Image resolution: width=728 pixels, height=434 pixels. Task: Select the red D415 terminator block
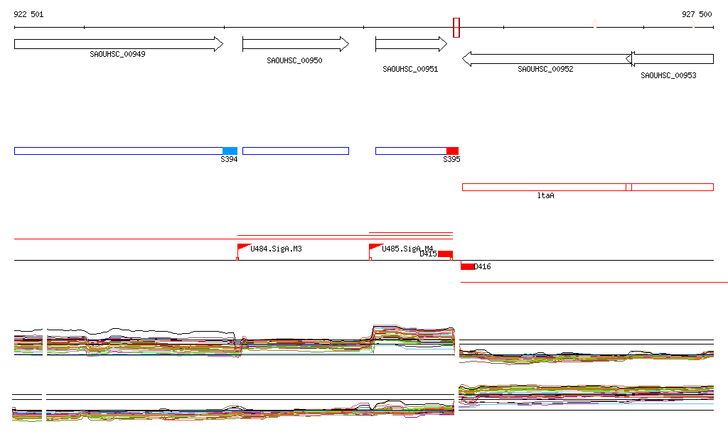(445, 254)
